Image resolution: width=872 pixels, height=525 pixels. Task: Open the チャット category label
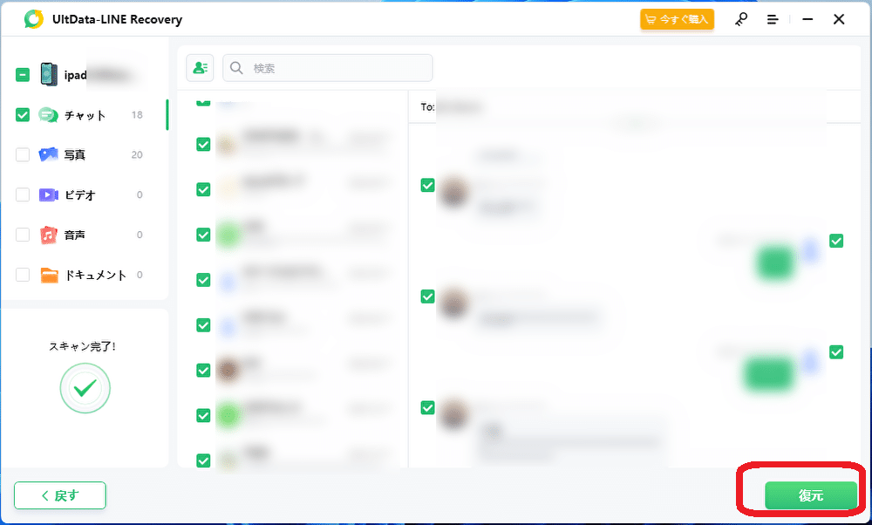85,115
